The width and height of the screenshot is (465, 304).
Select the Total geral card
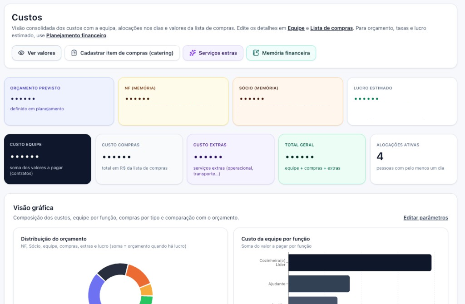point(322,159)
